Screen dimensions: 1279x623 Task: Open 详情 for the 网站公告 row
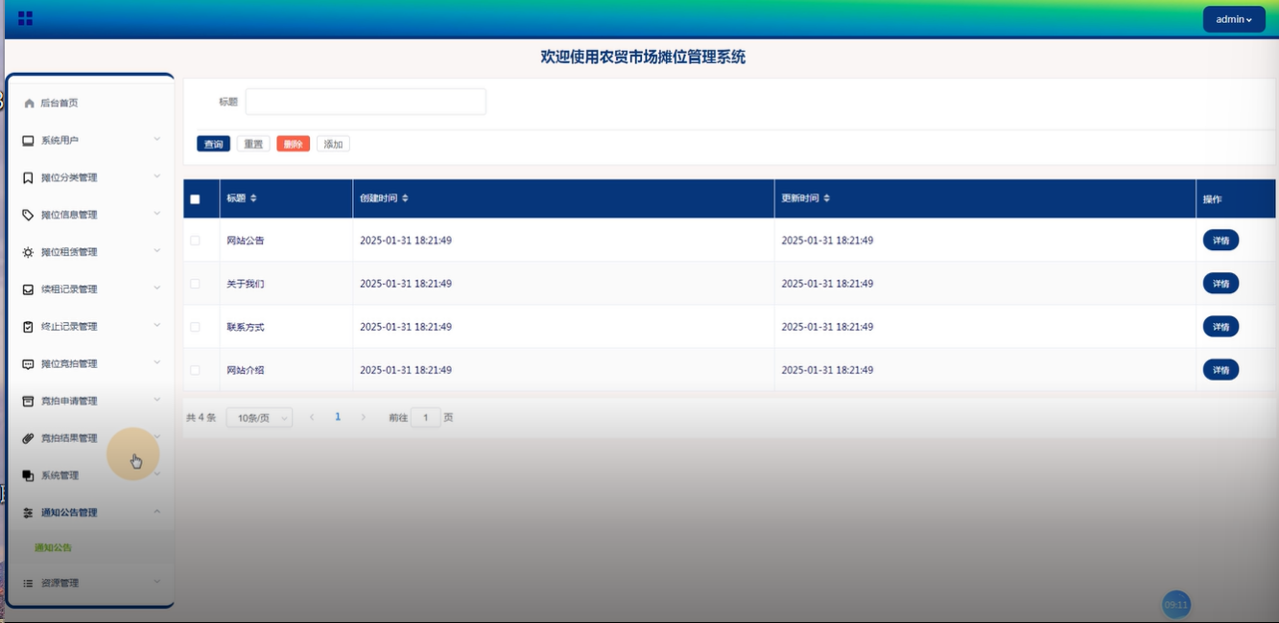tap(1220, 241)
